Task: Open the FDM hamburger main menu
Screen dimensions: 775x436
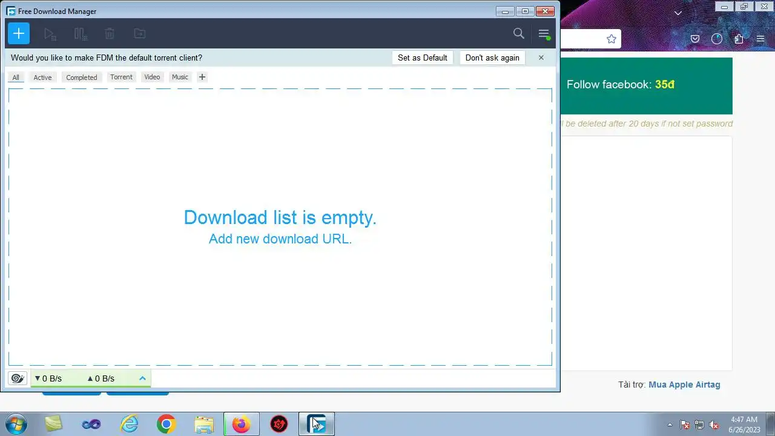Action: [x=544, y=34]
